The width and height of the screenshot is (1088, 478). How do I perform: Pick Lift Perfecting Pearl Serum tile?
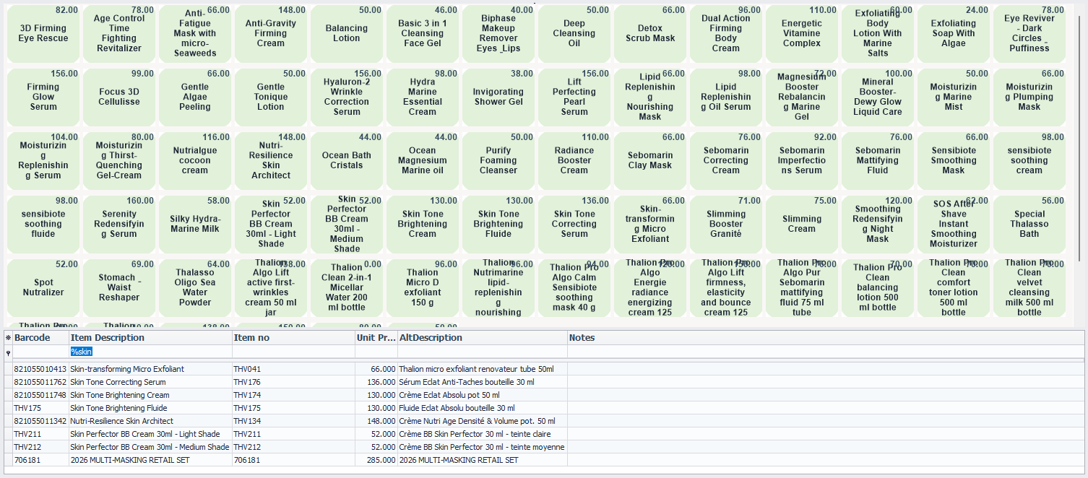pos(574,97)
